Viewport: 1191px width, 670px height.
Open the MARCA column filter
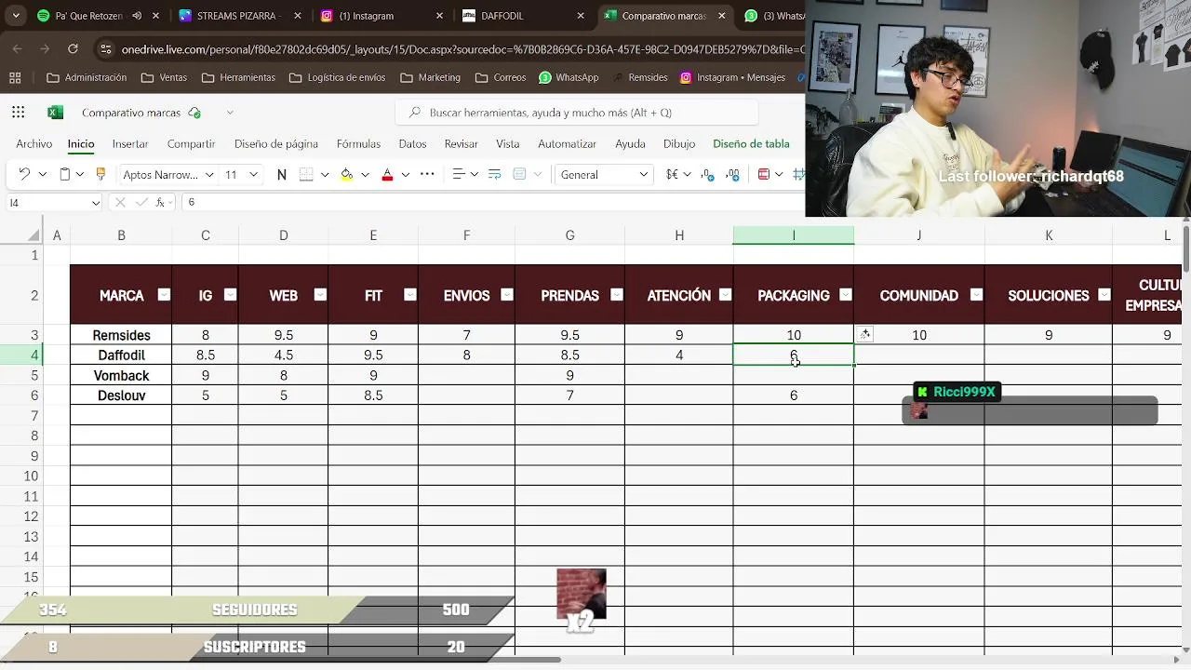[164, 295]
